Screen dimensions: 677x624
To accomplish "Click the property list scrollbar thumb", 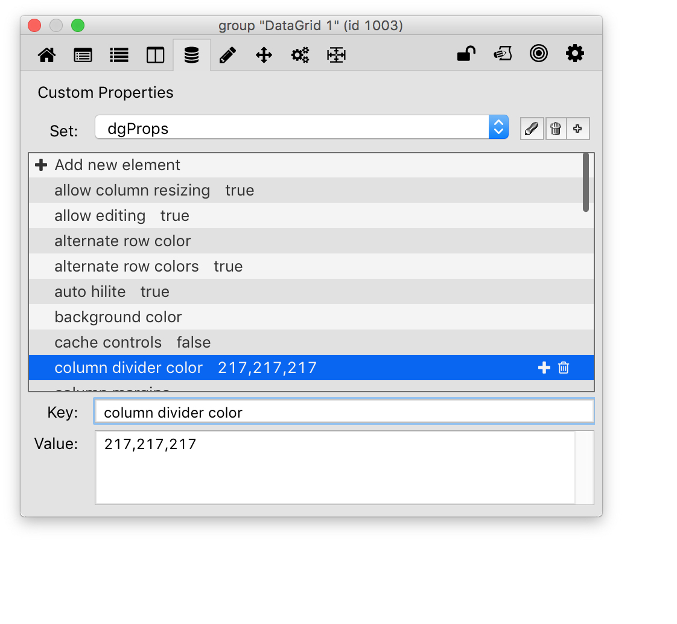I will 586,182.
